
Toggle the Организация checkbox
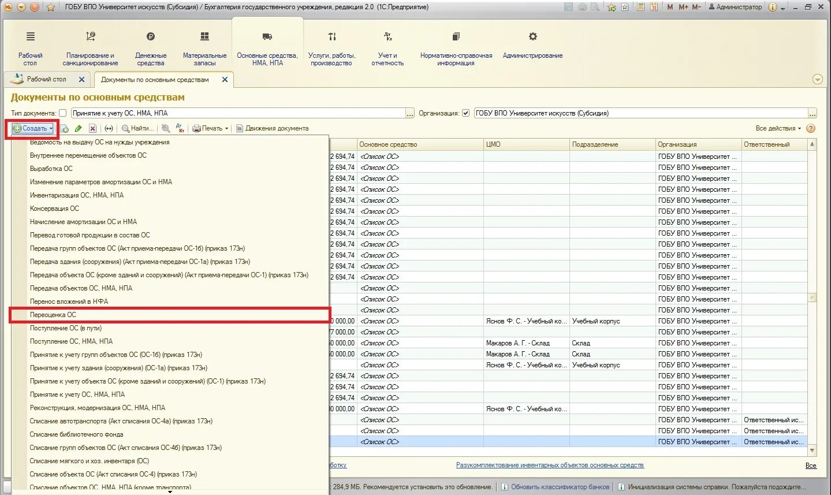466,113
